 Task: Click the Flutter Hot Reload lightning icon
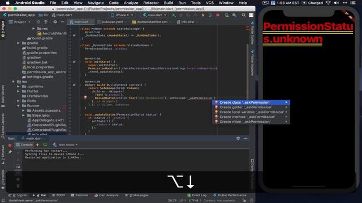tap(202, 15)
